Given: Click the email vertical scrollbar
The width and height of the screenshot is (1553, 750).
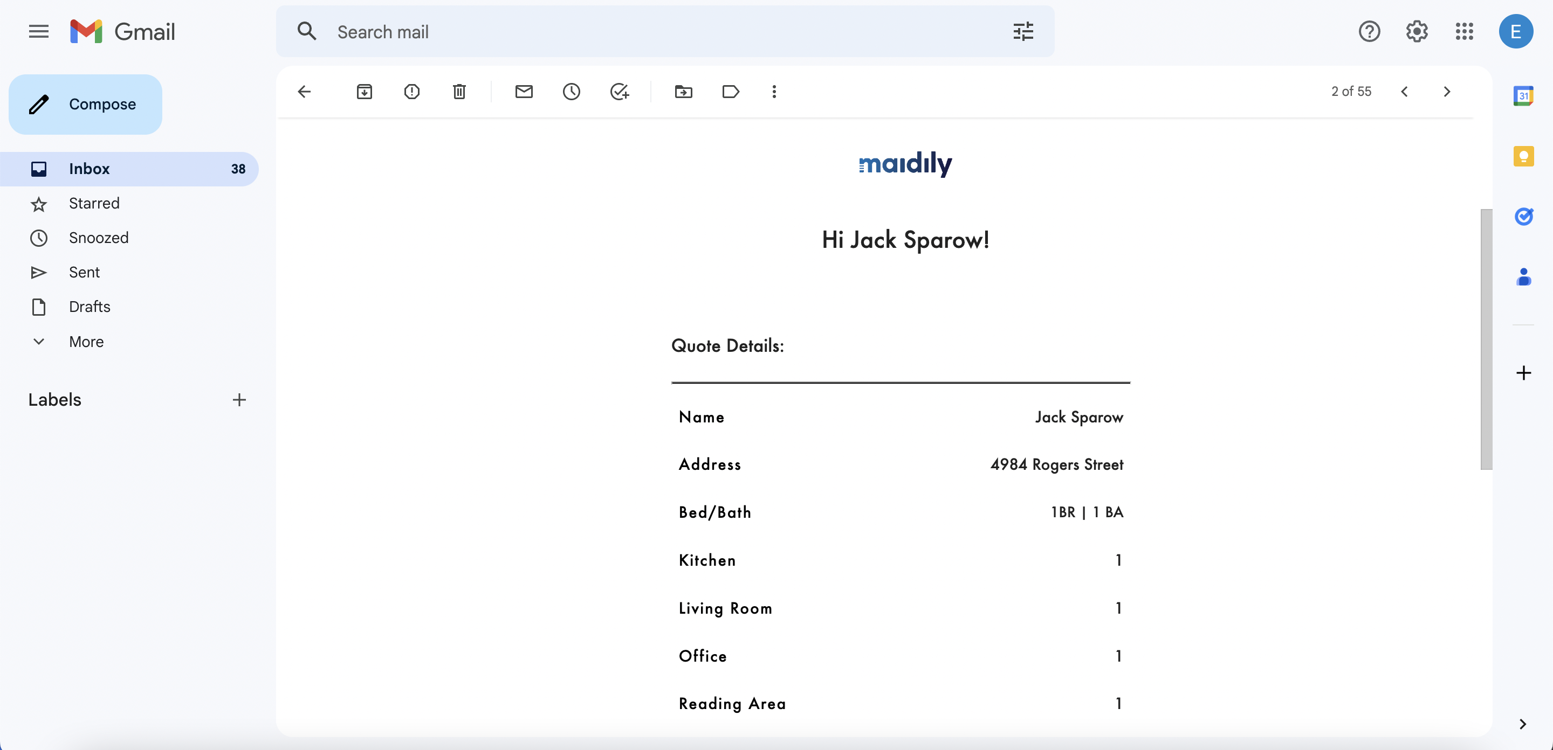Looking at the screenshot, I should pos(1486,338).
